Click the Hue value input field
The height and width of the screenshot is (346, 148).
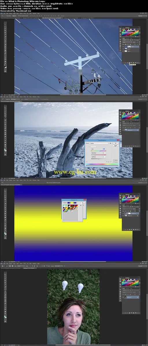[x=104, y=149]
